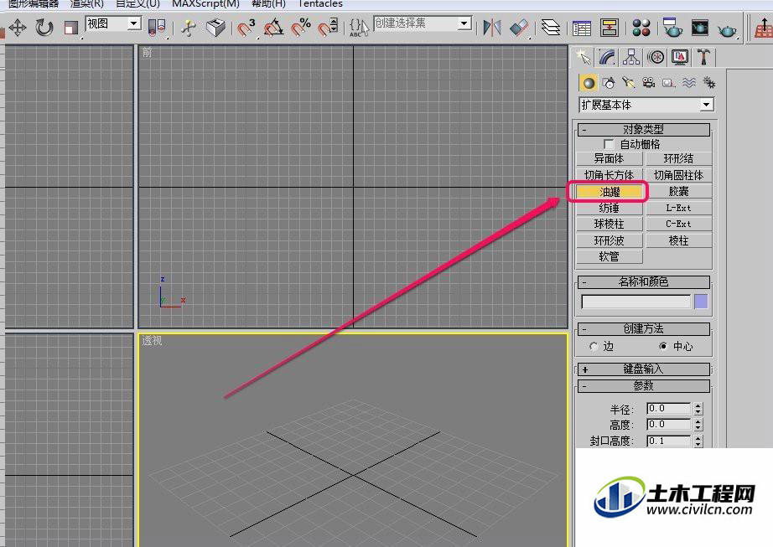773x547 pixels.
Task: Toggle the keyboard shortcut override cube icon
Action: click(215, 28)
